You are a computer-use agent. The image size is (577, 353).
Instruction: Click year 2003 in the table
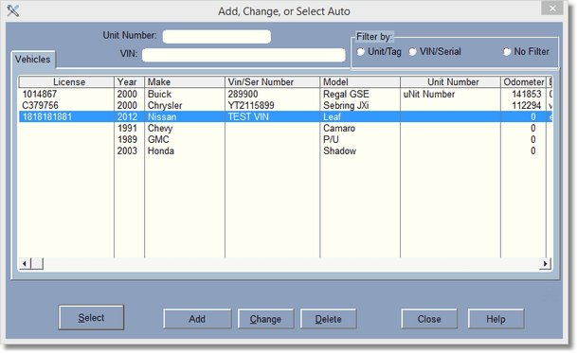click(x=127, y=151)
